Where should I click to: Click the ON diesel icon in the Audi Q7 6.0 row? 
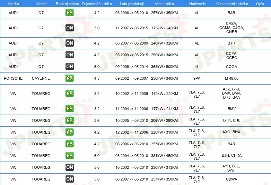click(x=70, y=67)
